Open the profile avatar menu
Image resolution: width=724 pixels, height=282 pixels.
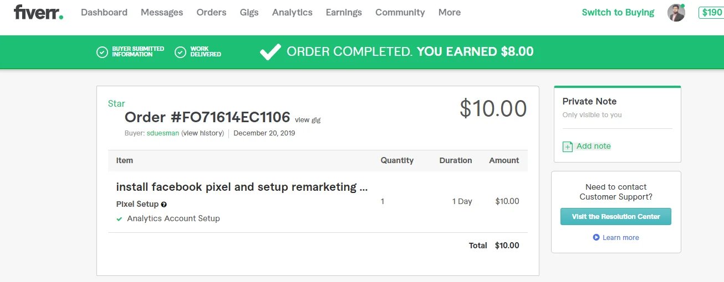[x=676, y=13]
